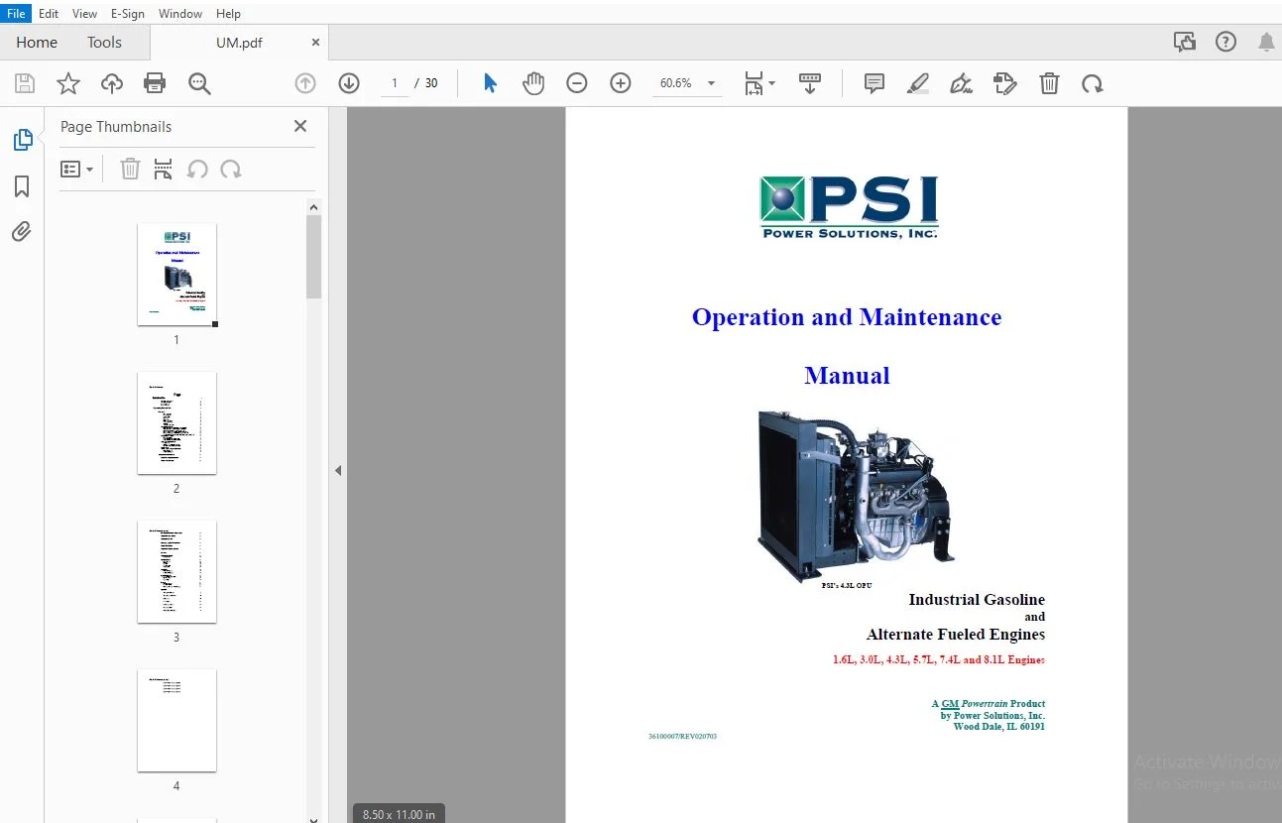Click the Wood Dale, IL 60191 text
Viewport: 1282px width, 823px height.
click(x=998, y=727)
